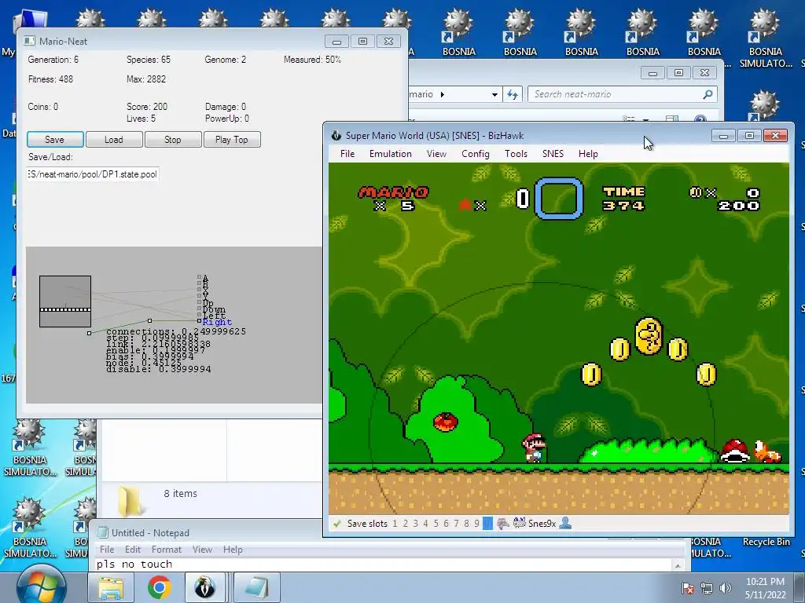
Task: Click Stop button in Mario-Neat
Action: [x=173, y=140]
